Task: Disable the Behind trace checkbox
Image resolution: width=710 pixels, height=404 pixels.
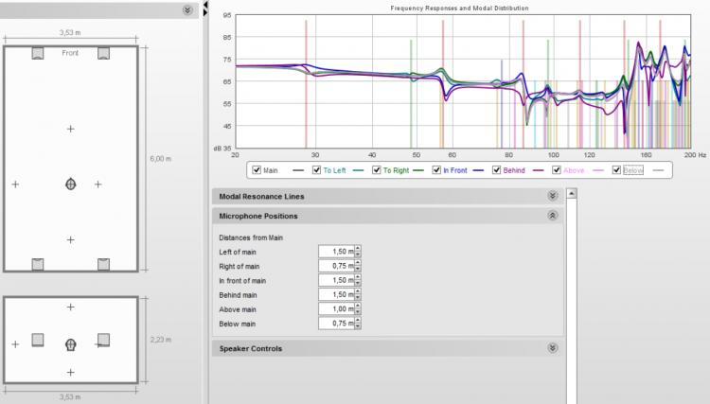Action: point(494,170)
